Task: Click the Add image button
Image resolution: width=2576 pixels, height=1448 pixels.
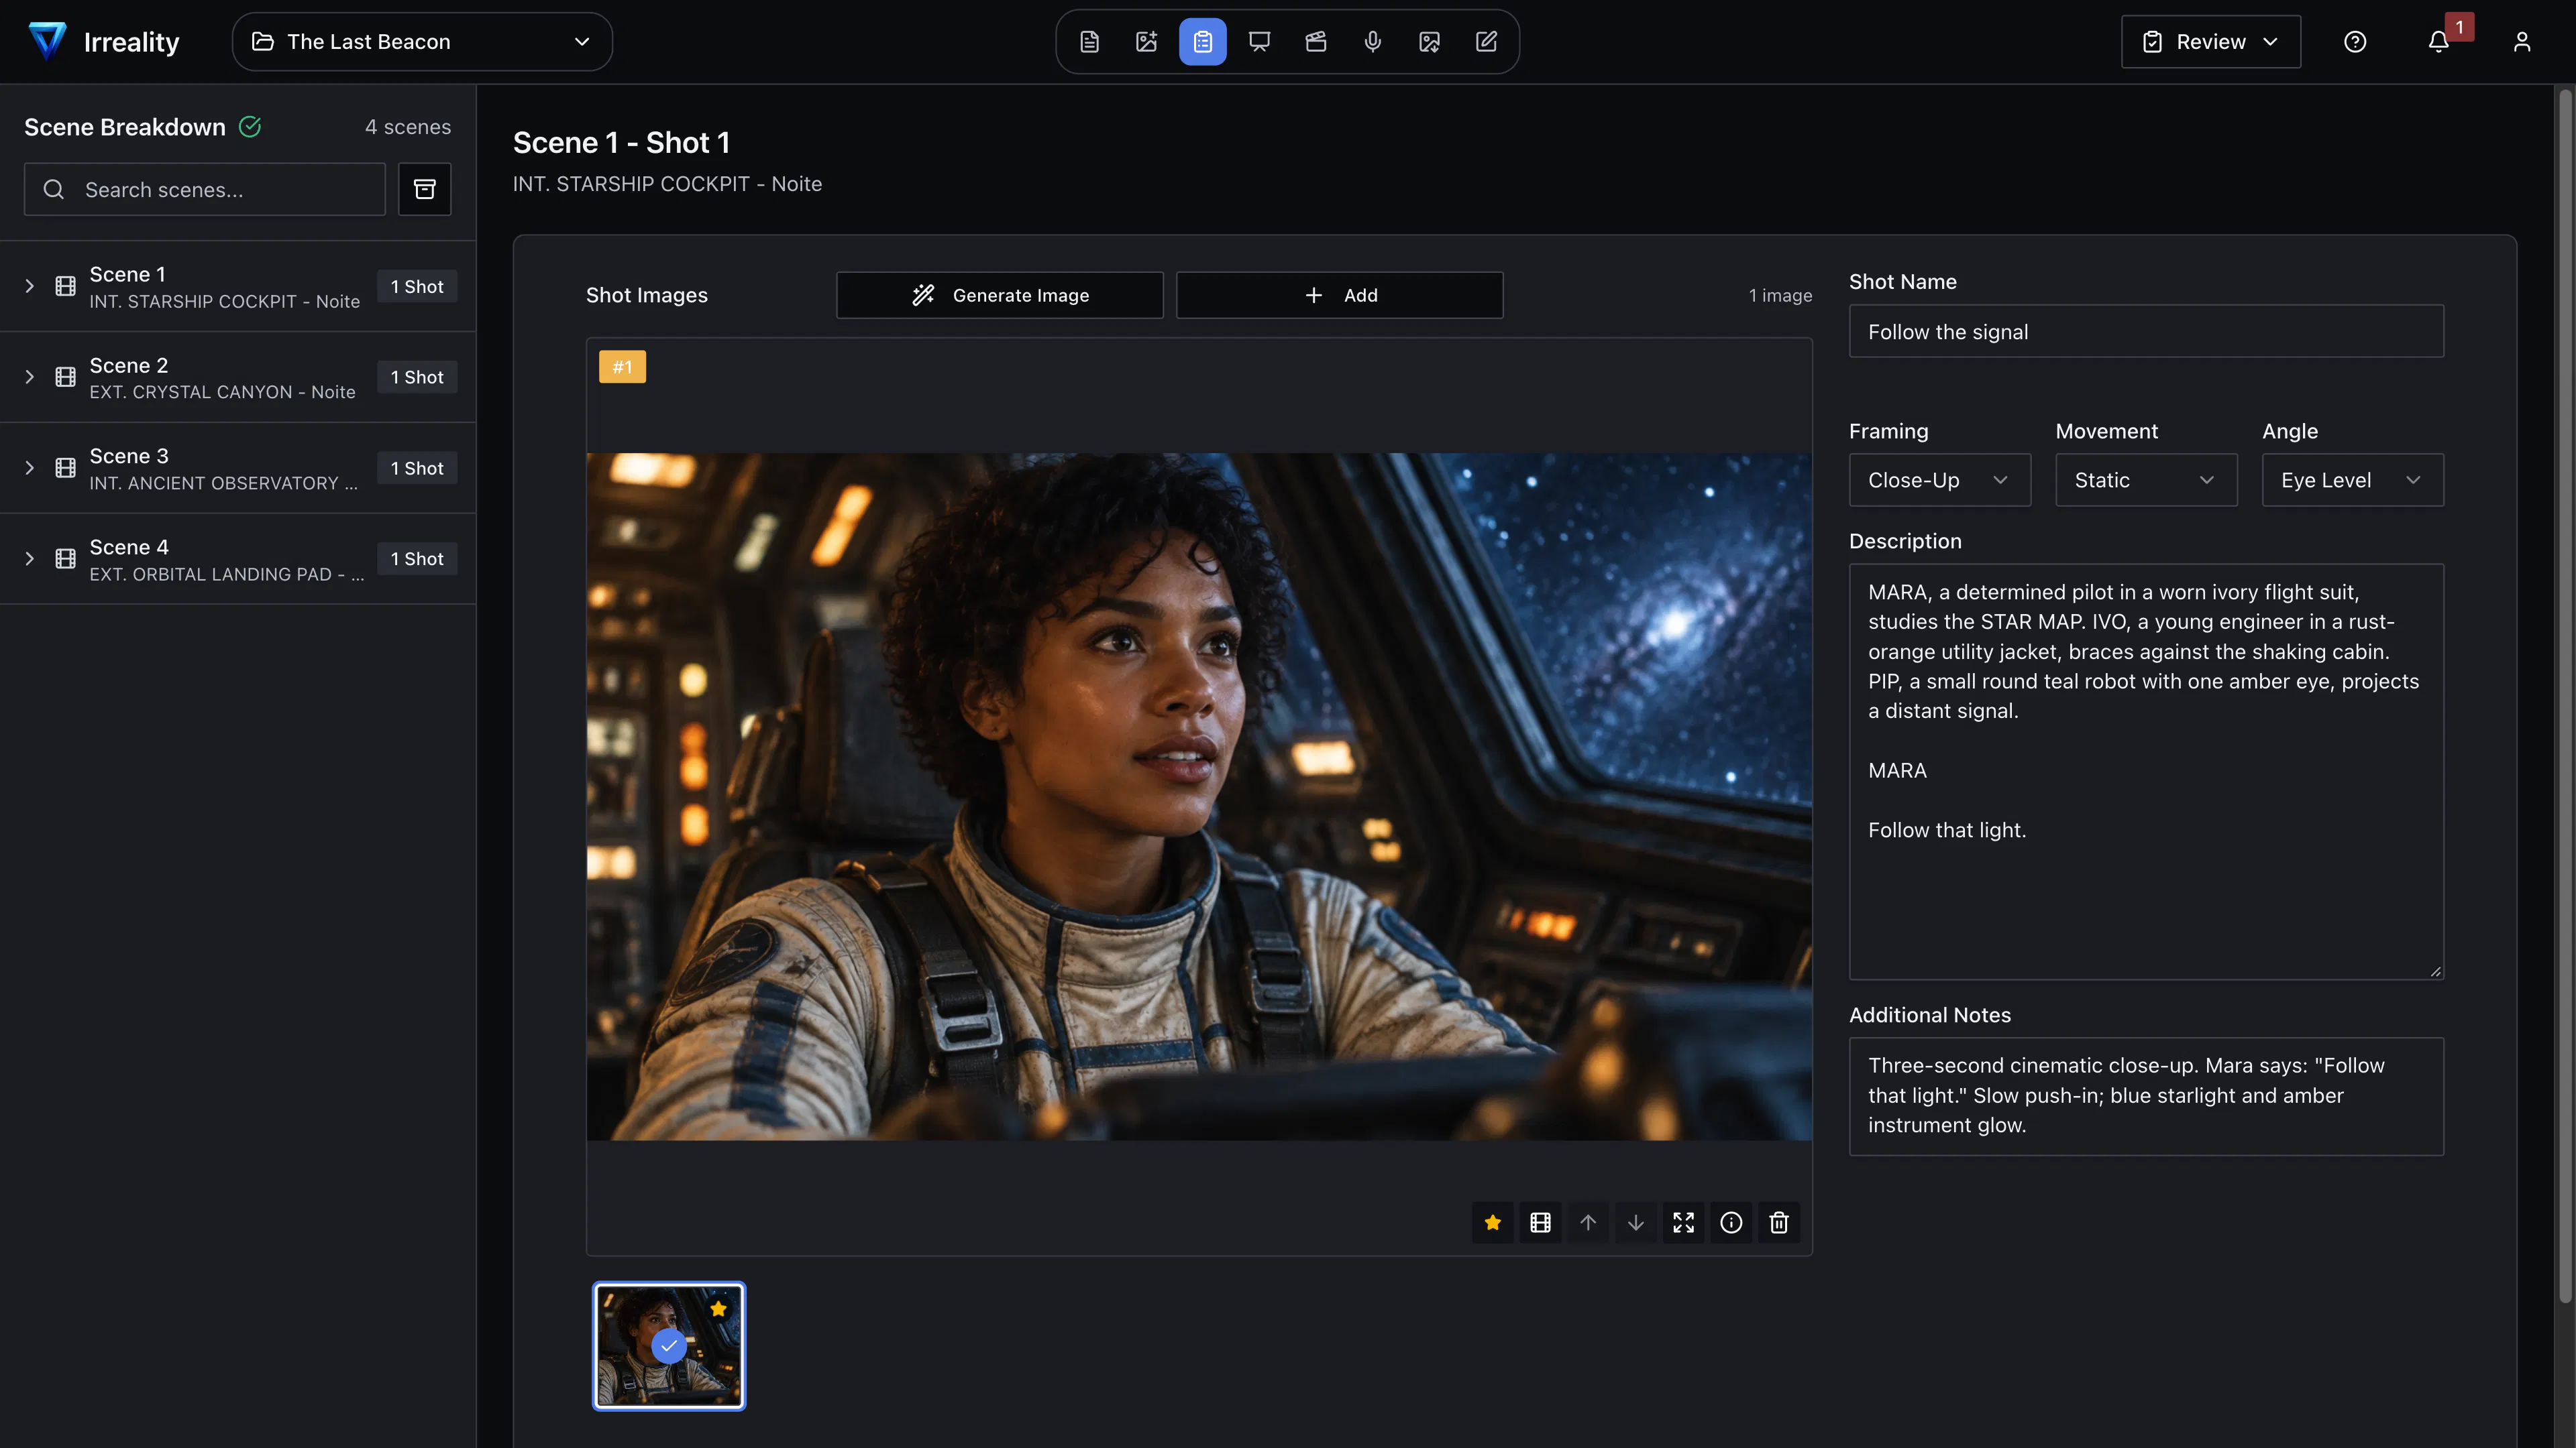Action: click(1340, 295)
